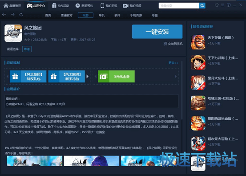Switch to the 手机页游 tab
The width and height of the screenshot is (246, 176).
pos(136,15)
